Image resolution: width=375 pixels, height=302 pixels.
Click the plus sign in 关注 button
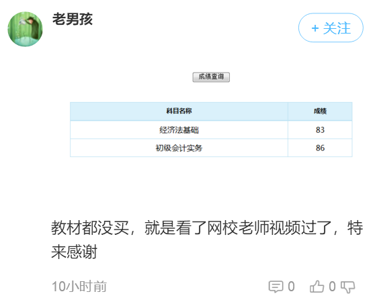coord(315,28)
